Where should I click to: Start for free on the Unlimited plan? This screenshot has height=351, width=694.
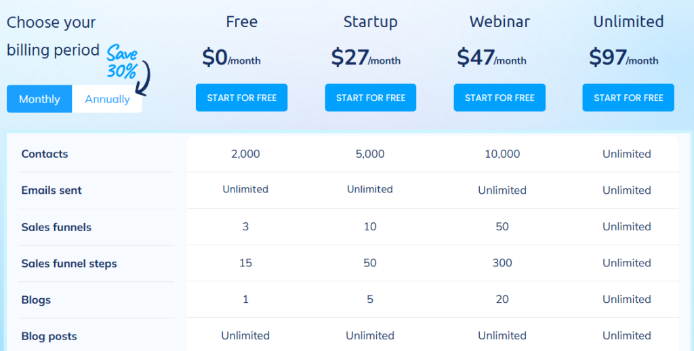pyautogui.click(x=628, y=98)
